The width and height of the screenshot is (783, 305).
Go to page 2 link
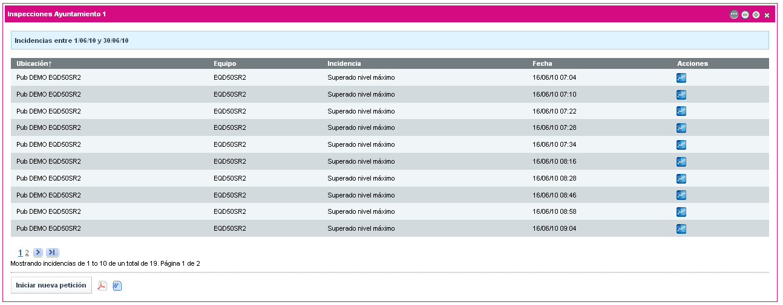(27, 253)
